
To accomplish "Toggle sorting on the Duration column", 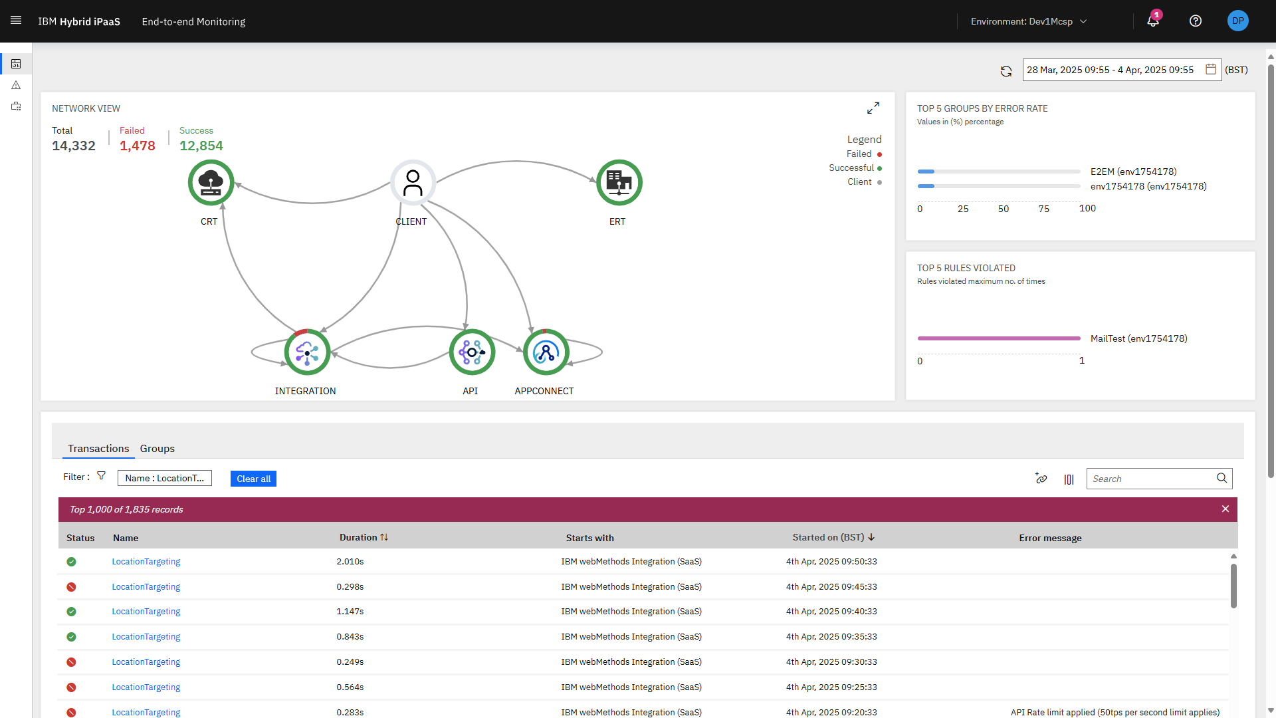I will pos(385,537).
